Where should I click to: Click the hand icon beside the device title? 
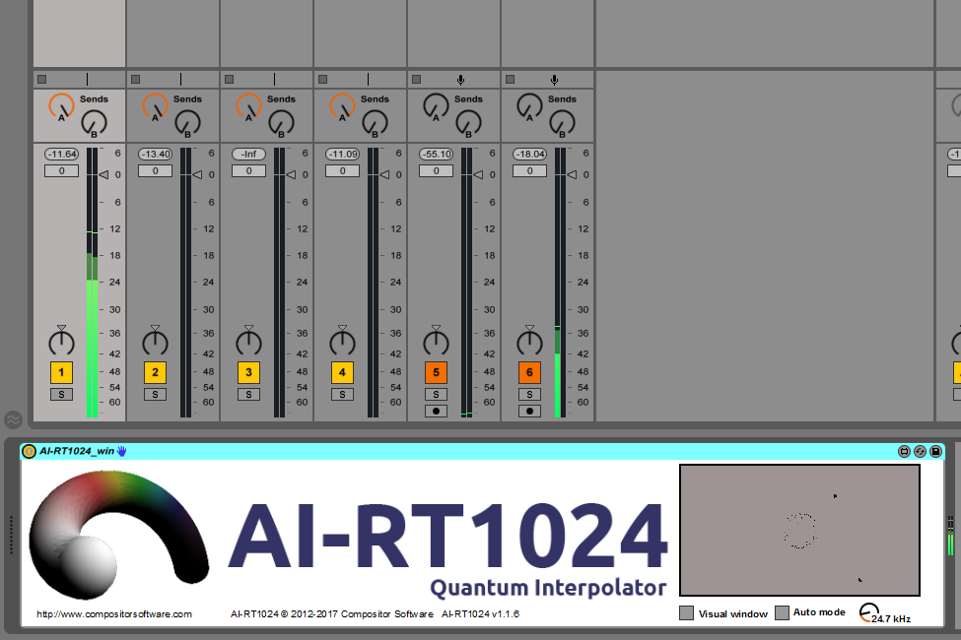[122, 451]
